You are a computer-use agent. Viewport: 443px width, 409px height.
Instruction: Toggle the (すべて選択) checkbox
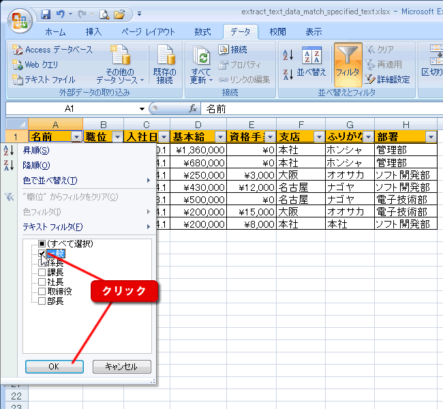pos(42,243)
